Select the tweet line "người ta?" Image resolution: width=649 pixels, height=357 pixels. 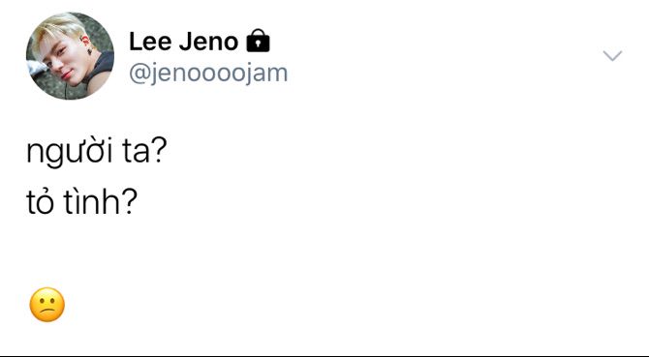tap(97, 152)
